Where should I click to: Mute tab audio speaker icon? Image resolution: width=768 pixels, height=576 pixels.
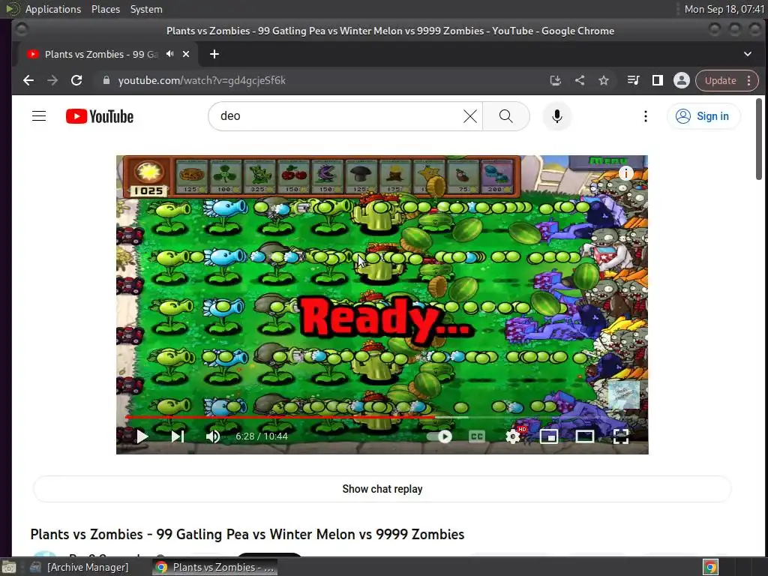click(170, 54)
